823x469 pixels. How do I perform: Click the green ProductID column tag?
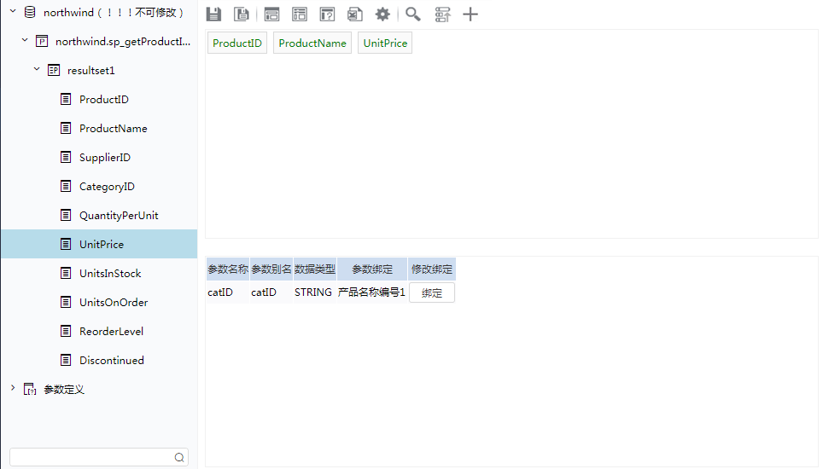237,43
